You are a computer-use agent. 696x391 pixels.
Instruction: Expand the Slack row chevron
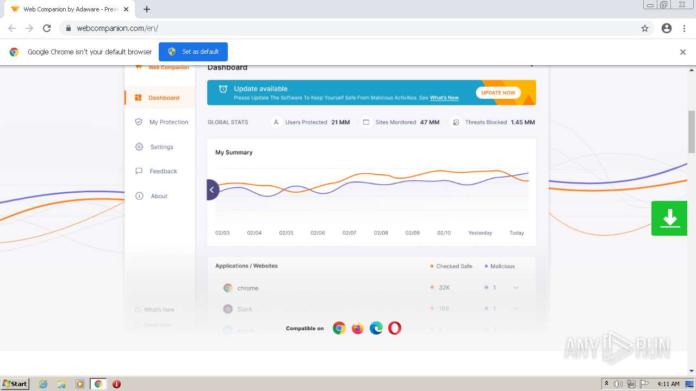516,308
